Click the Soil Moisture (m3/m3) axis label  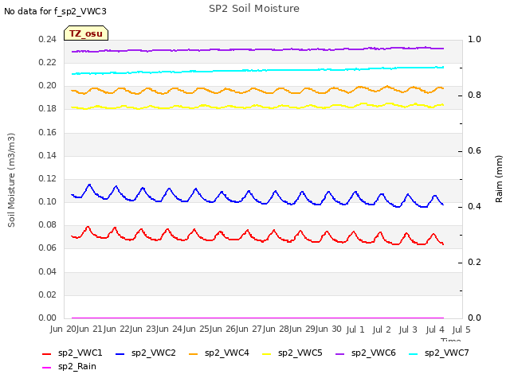pos(11,180)
